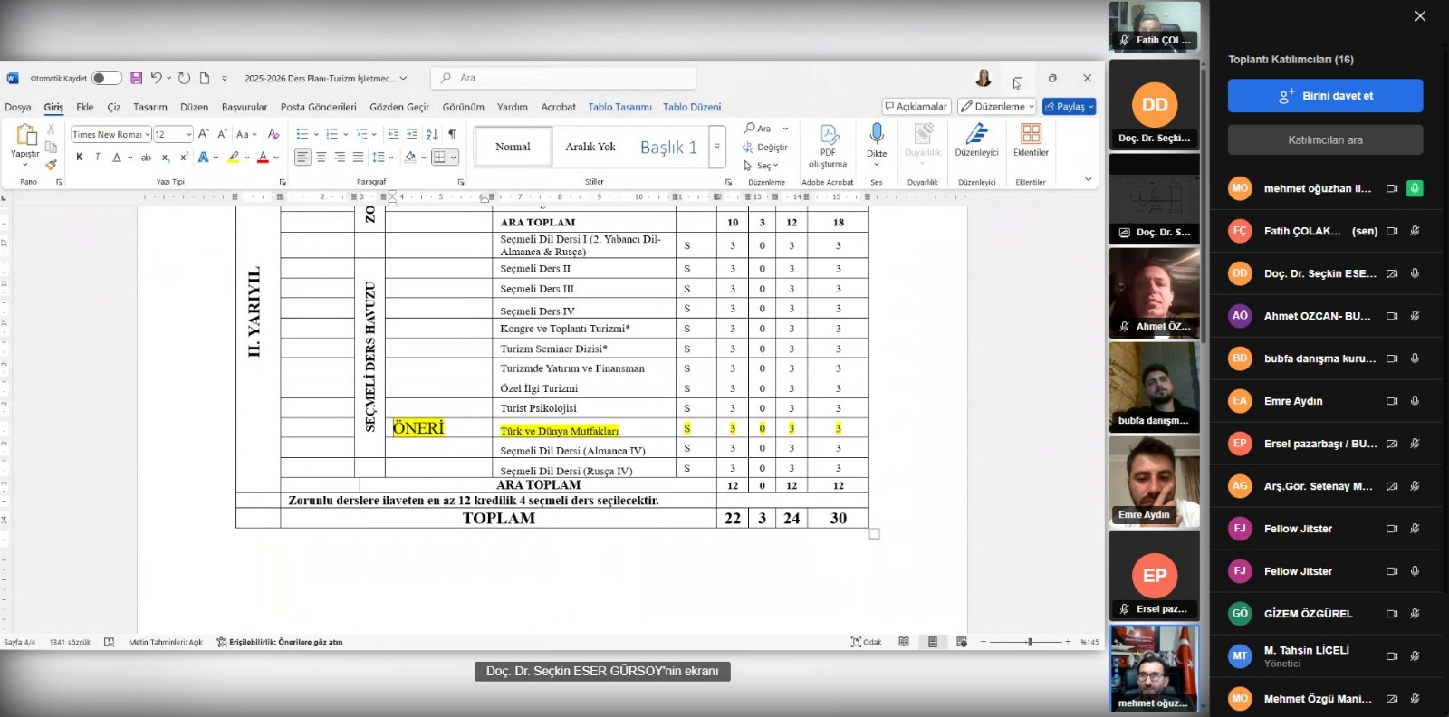The height and width of the screenshot is (717, 1449).
Task: Open the Posta Gönderileri tab
Action: pyautogui.click(x=319, y=107)
